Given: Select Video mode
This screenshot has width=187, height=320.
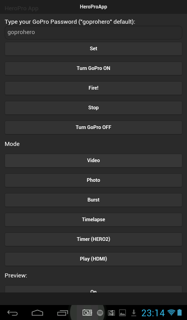Looking at the screenshot, I should pyautogui.click(x=93, y=160).
